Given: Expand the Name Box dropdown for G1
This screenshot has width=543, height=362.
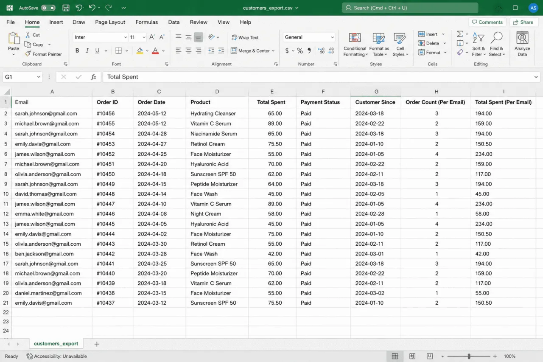Looking at the screenshot, I should click(39, 77).
